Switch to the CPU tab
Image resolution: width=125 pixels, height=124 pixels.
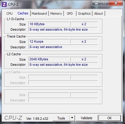9,14
